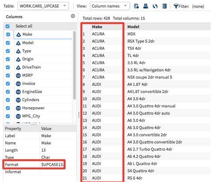Click the character icon beside Origin
This screenshot has width=211, height=182.
(x=18, y=59)
